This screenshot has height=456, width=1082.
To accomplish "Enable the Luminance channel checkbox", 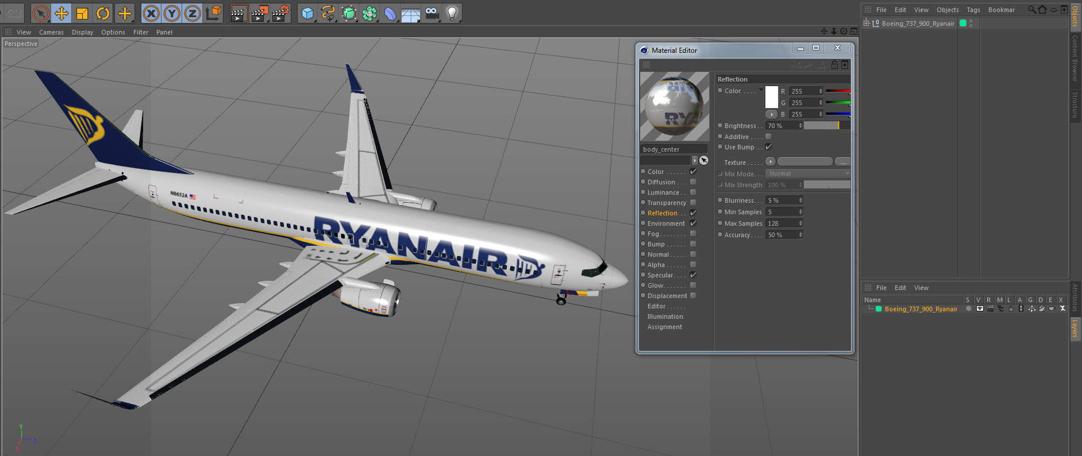I will tap(693, 192).
